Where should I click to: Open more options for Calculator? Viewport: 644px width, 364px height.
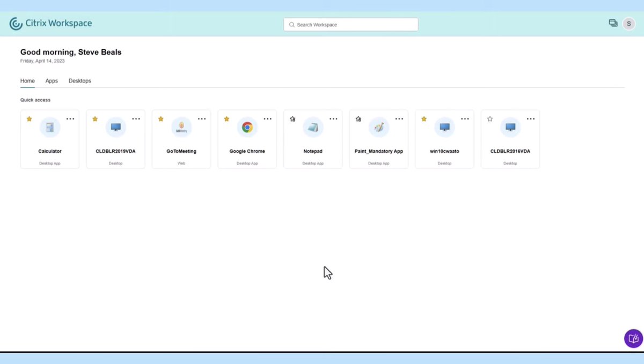click(70, 118)
